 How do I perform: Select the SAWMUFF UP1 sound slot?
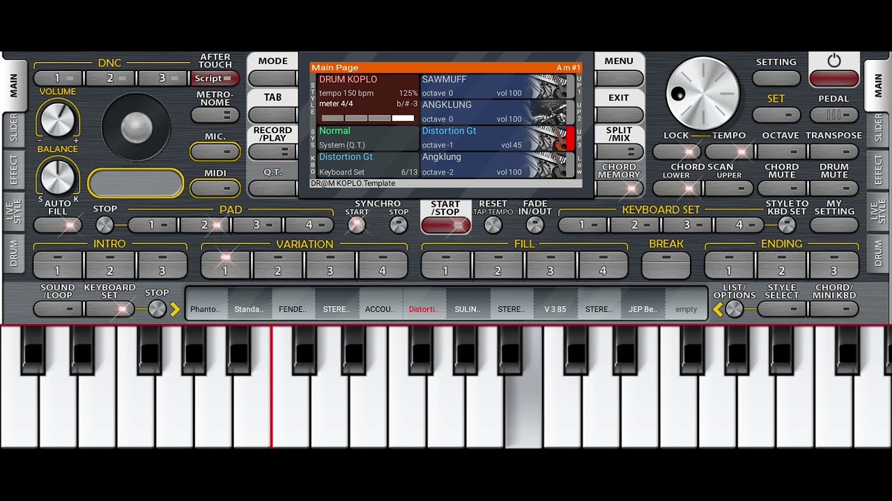click(x=498, y=86)
